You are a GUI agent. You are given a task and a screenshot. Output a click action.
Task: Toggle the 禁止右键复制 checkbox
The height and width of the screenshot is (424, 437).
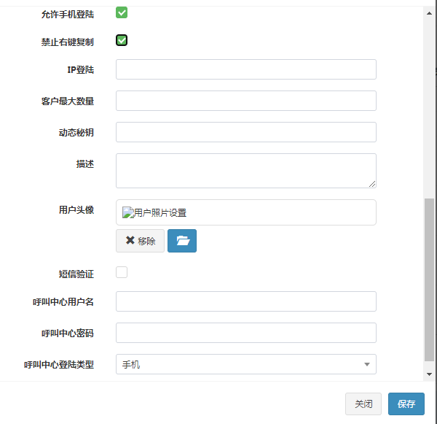[122, 40]
